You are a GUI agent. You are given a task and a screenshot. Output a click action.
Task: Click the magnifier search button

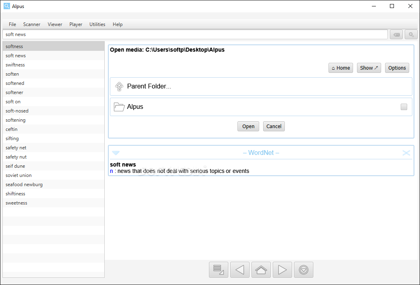coord(411,34)
